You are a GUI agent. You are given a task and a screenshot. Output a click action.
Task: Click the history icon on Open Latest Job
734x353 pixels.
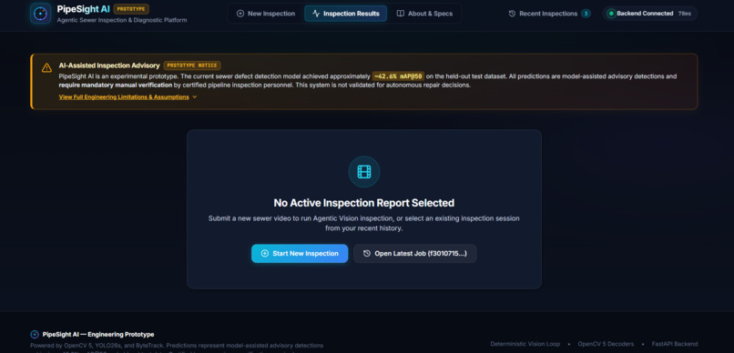(366, 254)
